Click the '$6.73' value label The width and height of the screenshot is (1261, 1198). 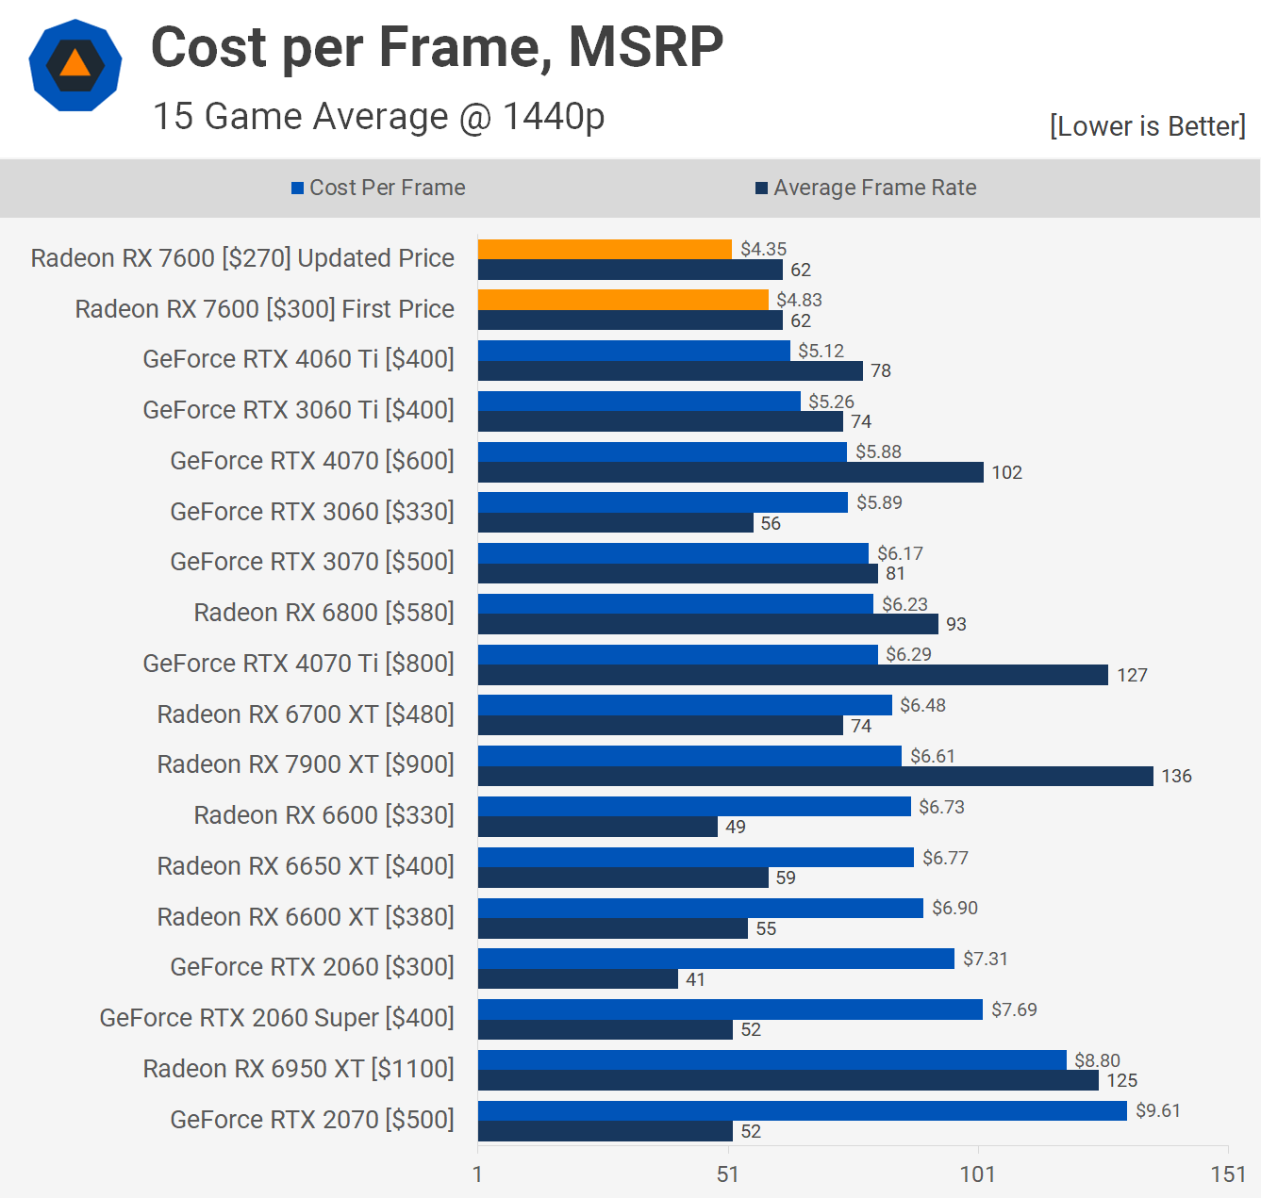941,807
